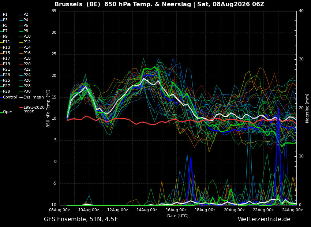Select the P20 legend label
Viewport: 311px width, 227px height.
tap(27, 64)
